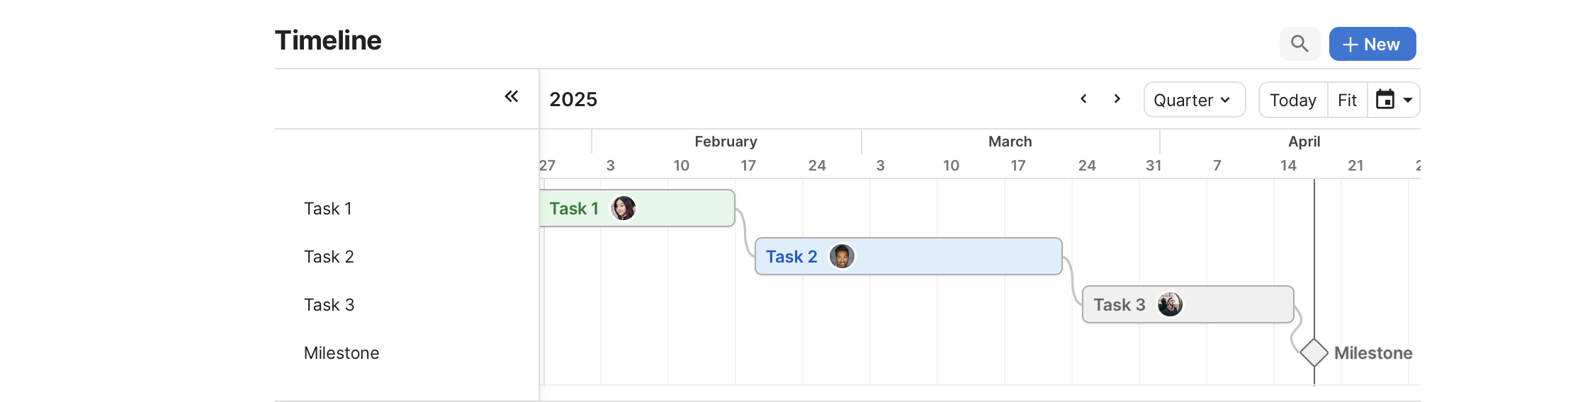Viewport: 1573px width, 402px height.
Task: Click Task 1 in the left list
Action: [x=327, y=208]
